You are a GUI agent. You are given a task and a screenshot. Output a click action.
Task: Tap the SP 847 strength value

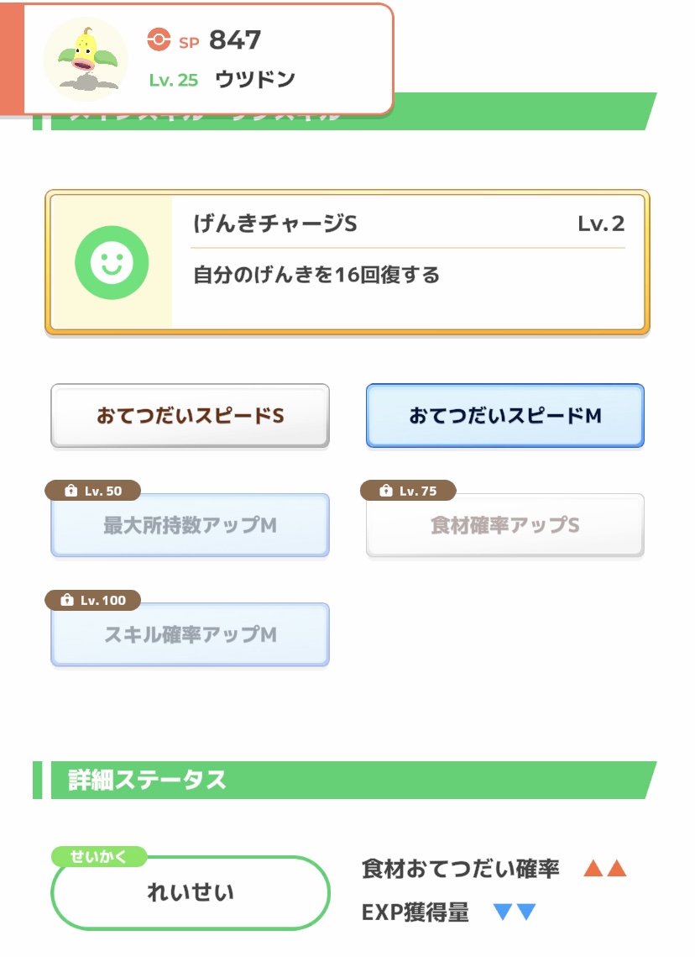point(234,39)
